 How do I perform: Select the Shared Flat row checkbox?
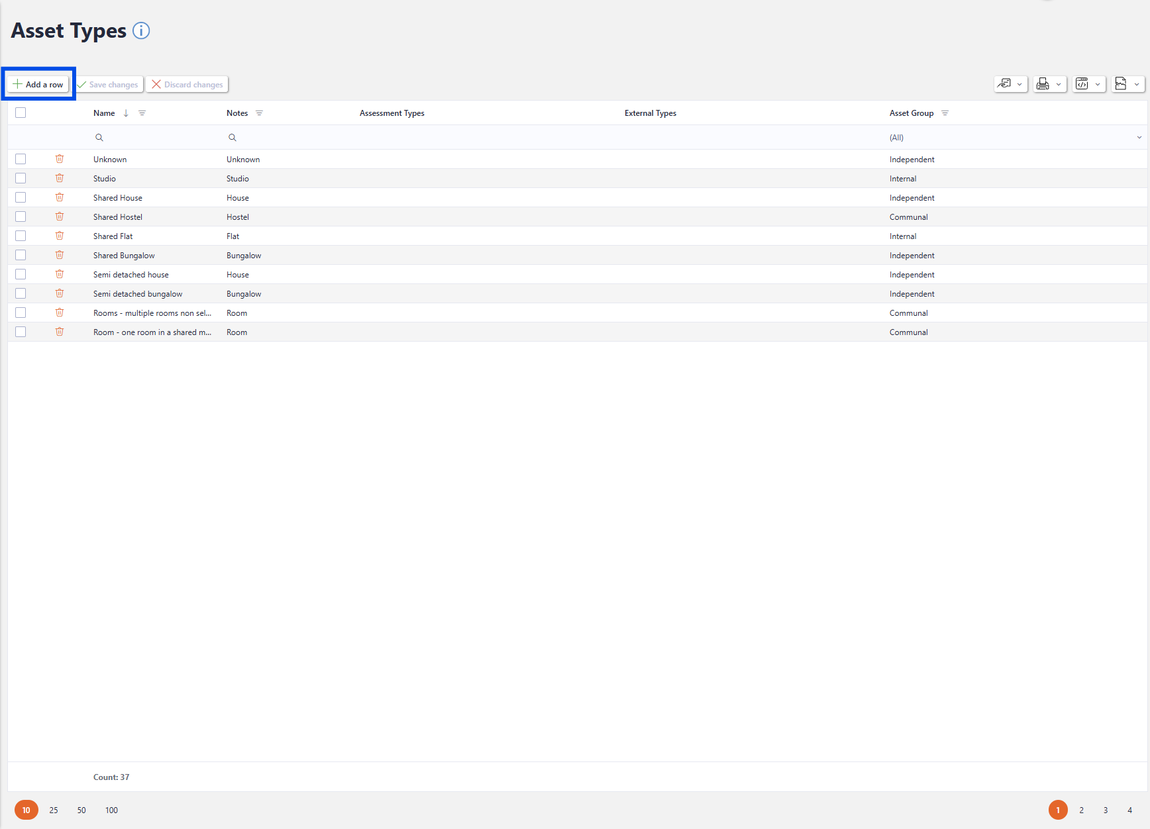point(21,236)
